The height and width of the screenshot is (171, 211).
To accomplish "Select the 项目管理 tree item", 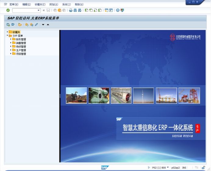I will pos(21,54).
